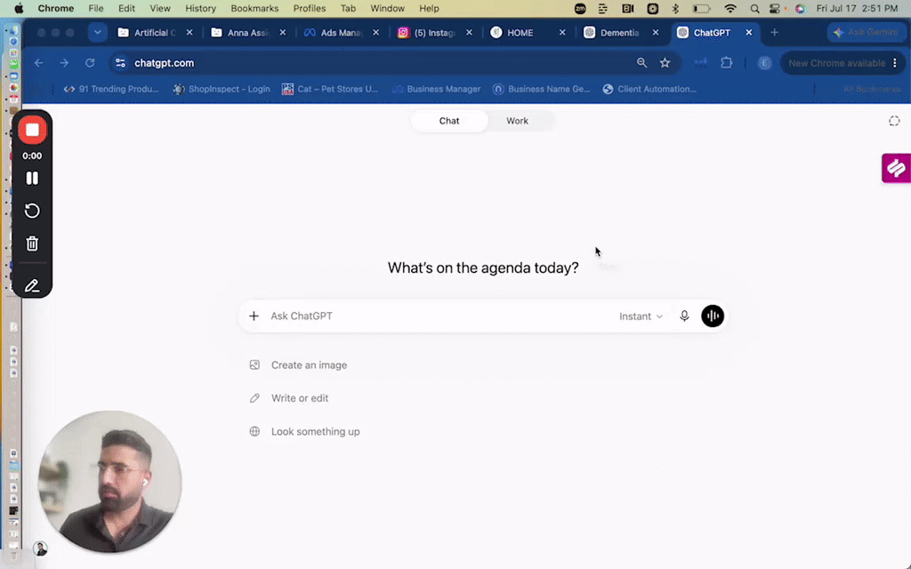Delete the recording using trash icon
Screen dimensions: 911x569
click(x=32, y=244)
